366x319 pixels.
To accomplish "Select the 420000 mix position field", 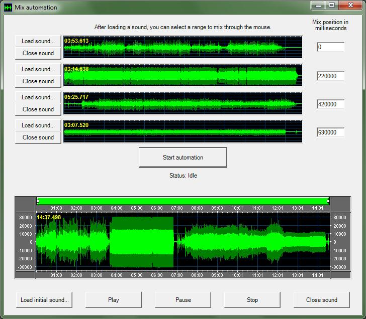I will (x=330, y=104).
